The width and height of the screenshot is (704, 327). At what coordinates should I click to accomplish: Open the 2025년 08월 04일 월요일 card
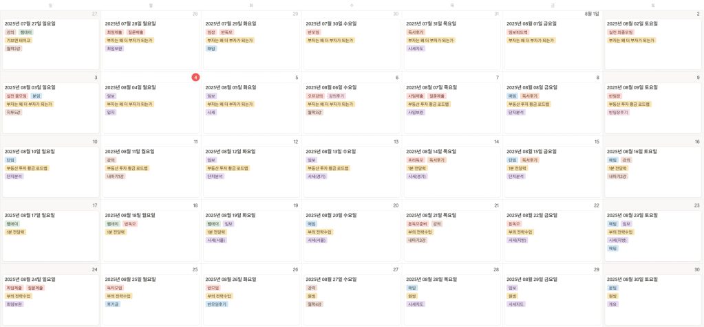[151, 108]
